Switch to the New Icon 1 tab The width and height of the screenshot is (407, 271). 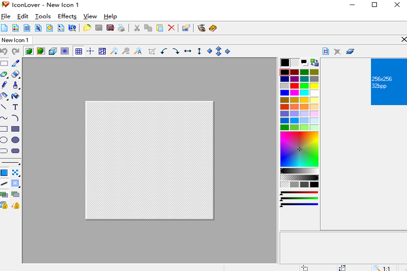click(15, 40)
